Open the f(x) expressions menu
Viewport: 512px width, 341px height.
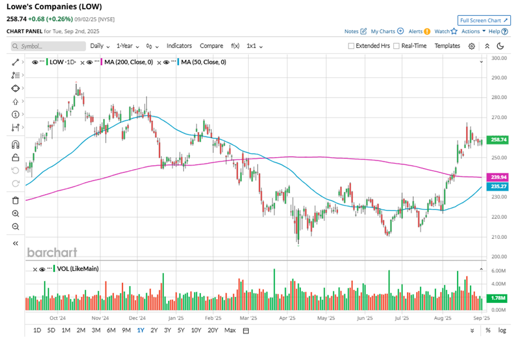[x=235, y=46]
